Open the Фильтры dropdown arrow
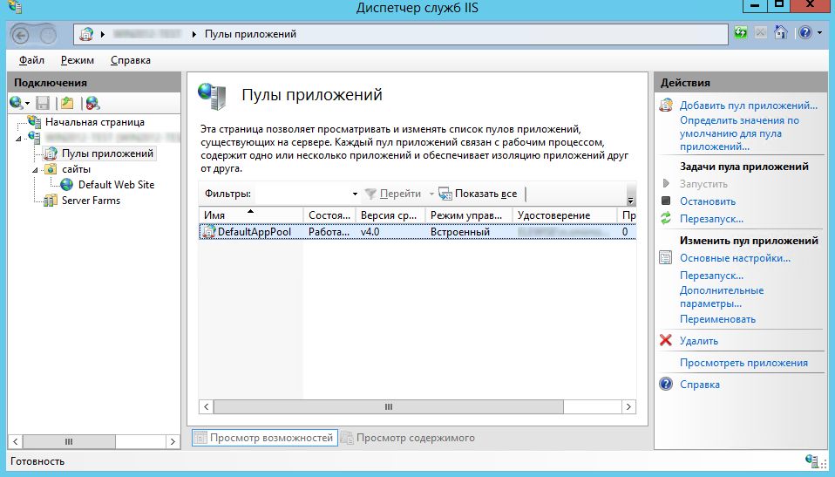 [x=355, y=194]
